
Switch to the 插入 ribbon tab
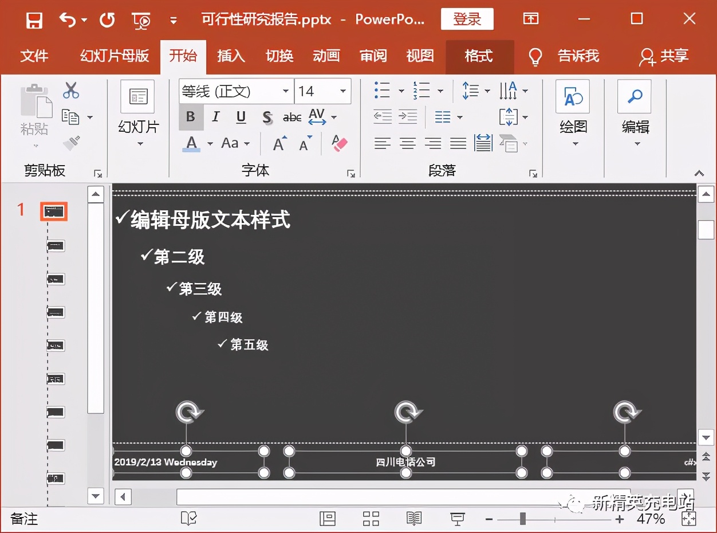tap(231, 56)
